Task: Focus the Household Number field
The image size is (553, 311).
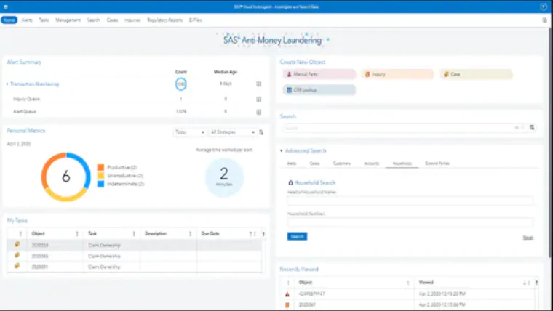Action: point(410,222)
